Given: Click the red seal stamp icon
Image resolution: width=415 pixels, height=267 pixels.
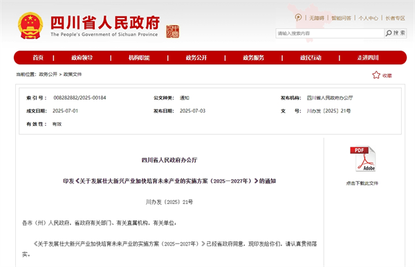Looking at the screenshot, I should tap(172, 32).
